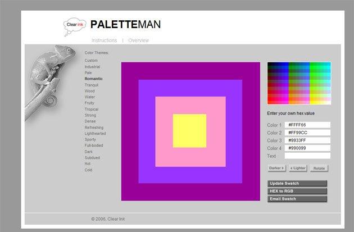Convert values with HEX to RGB

coord(297,191)
